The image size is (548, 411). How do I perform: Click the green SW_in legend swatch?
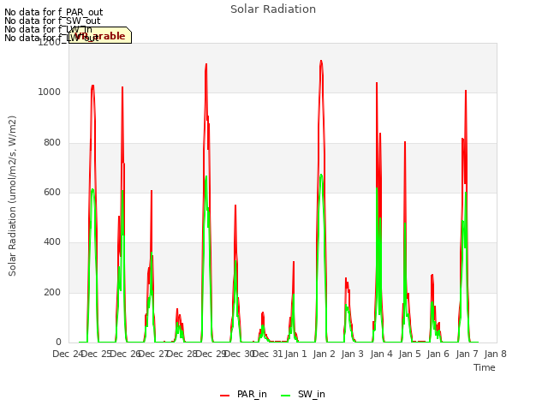tap(285, 396)
